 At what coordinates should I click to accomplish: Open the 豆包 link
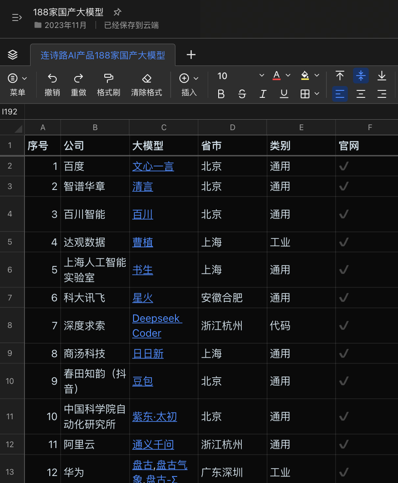coord(143,381)
